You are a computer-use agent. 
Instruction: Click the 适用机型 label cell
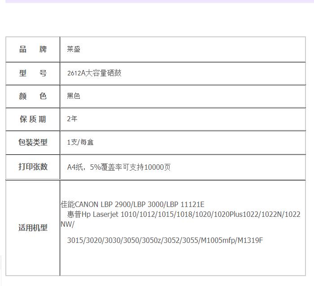click(x=33, y=228)
